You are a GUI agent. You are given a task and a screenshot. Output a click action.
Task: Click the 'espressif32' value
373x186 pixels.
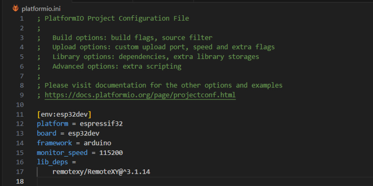101,124
